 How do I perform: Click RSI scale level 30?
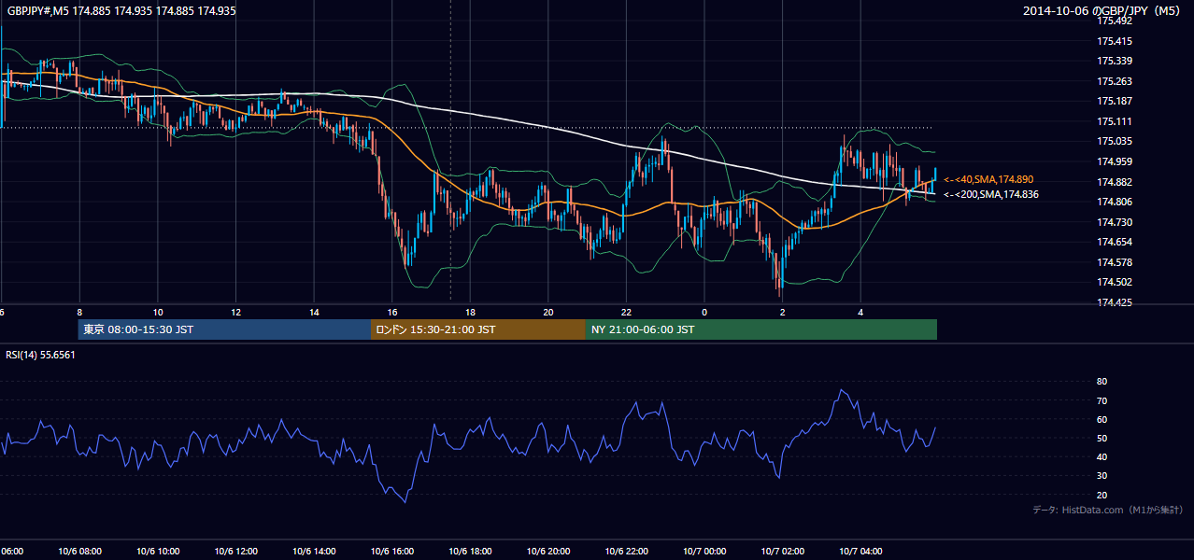[x=1102, y=476]
